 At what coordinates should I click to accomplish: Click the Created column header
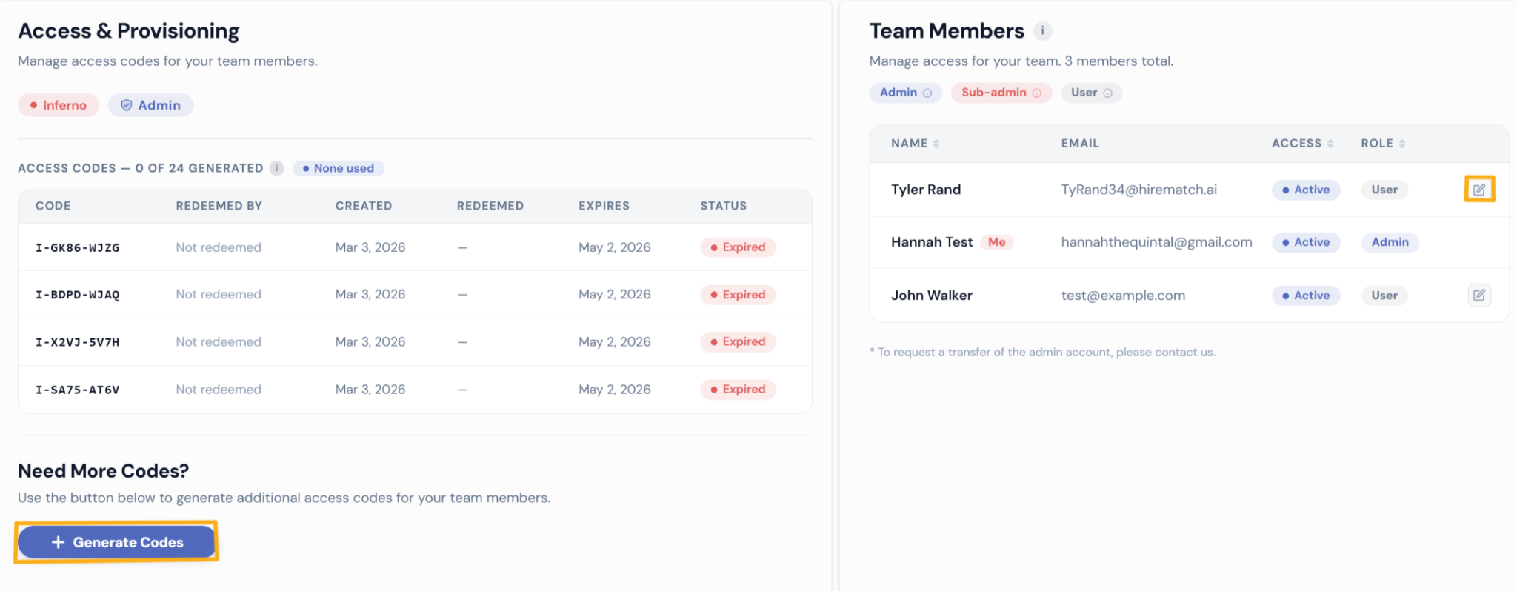pos(364,206)
